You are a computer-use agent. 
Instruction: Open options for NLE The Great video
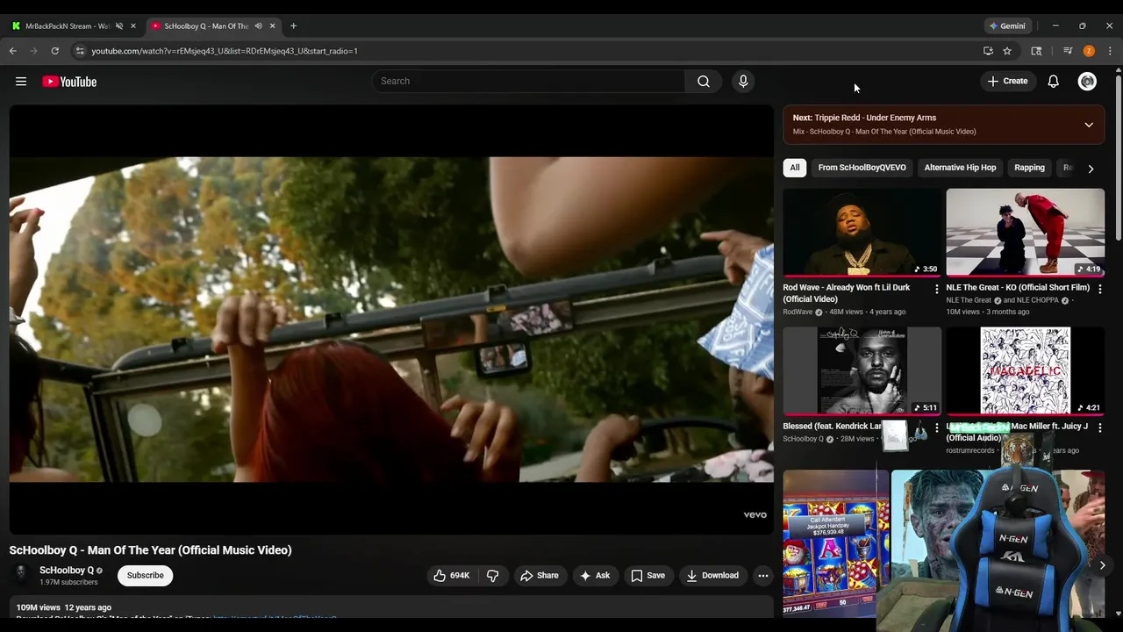[1099, 289]
